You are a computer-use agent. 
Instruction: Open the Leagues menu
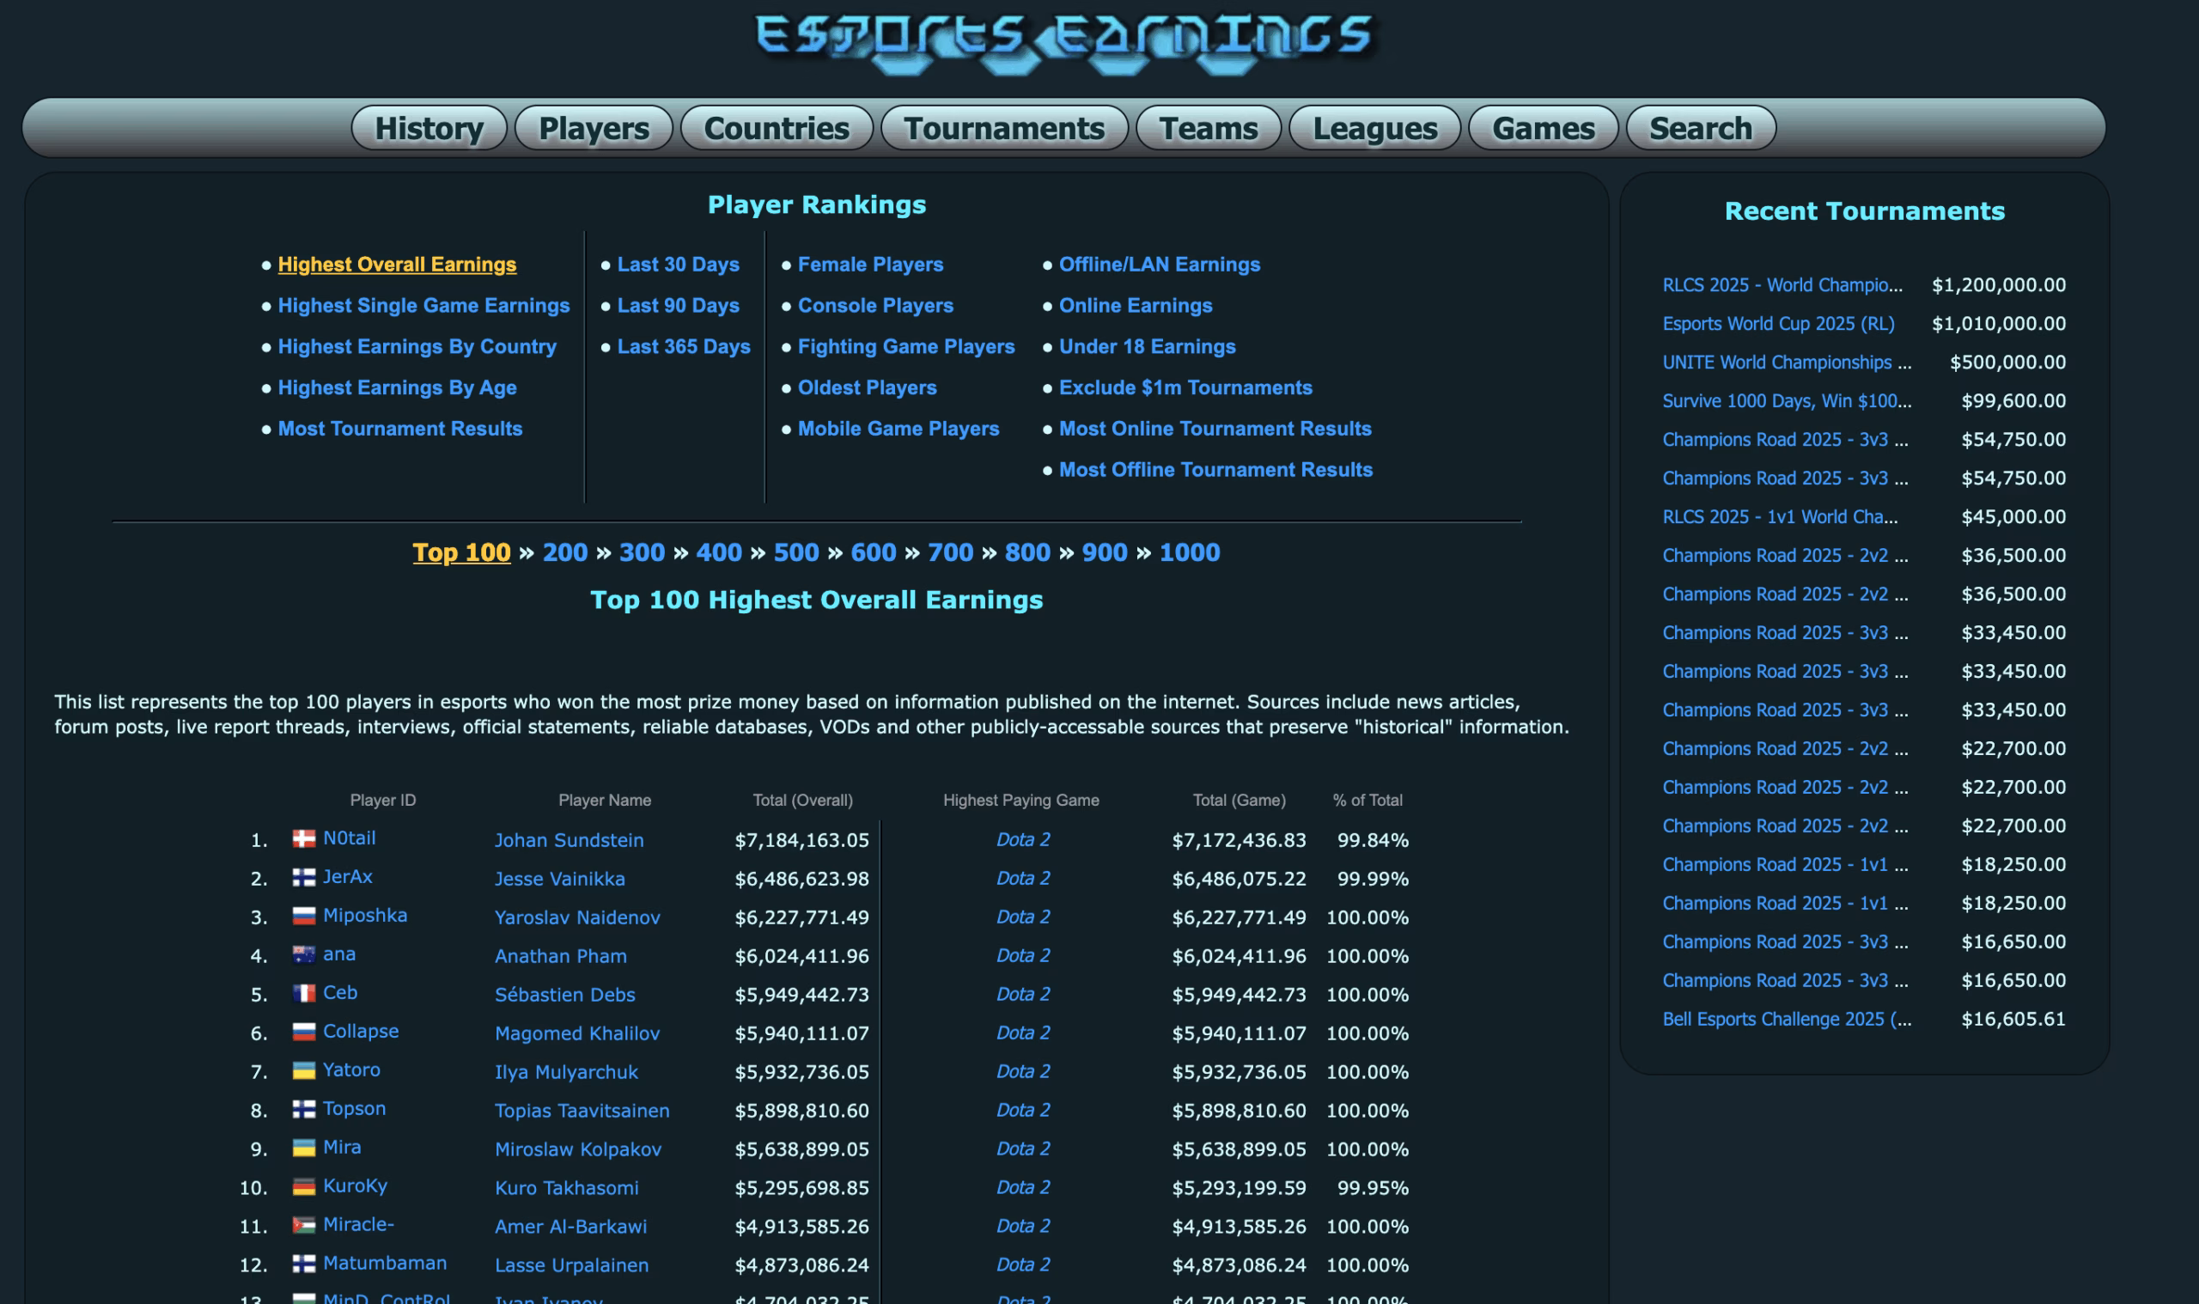pyautogui.click(x=1375, y=128)
